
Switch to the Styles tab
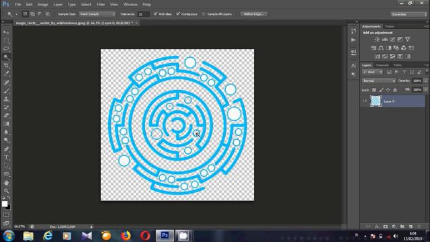pos(390,27)
